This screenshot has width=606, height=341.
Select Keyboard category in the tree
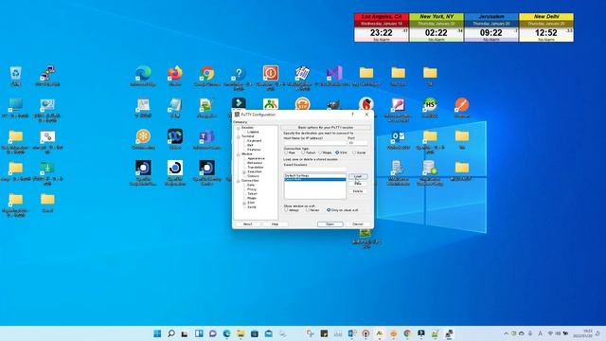coord(254,141)
